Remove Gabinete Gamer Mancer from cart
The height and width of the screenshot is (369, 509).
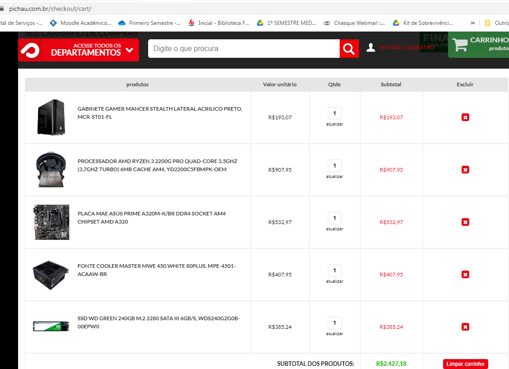[465, 117]
